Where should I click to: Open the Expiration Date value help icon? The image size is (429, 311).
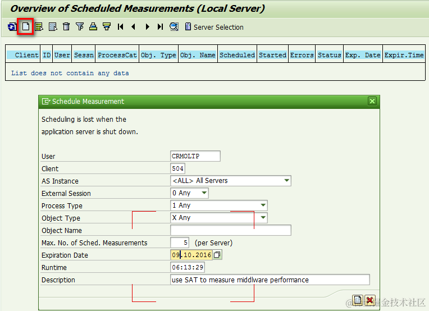[217, 255]
